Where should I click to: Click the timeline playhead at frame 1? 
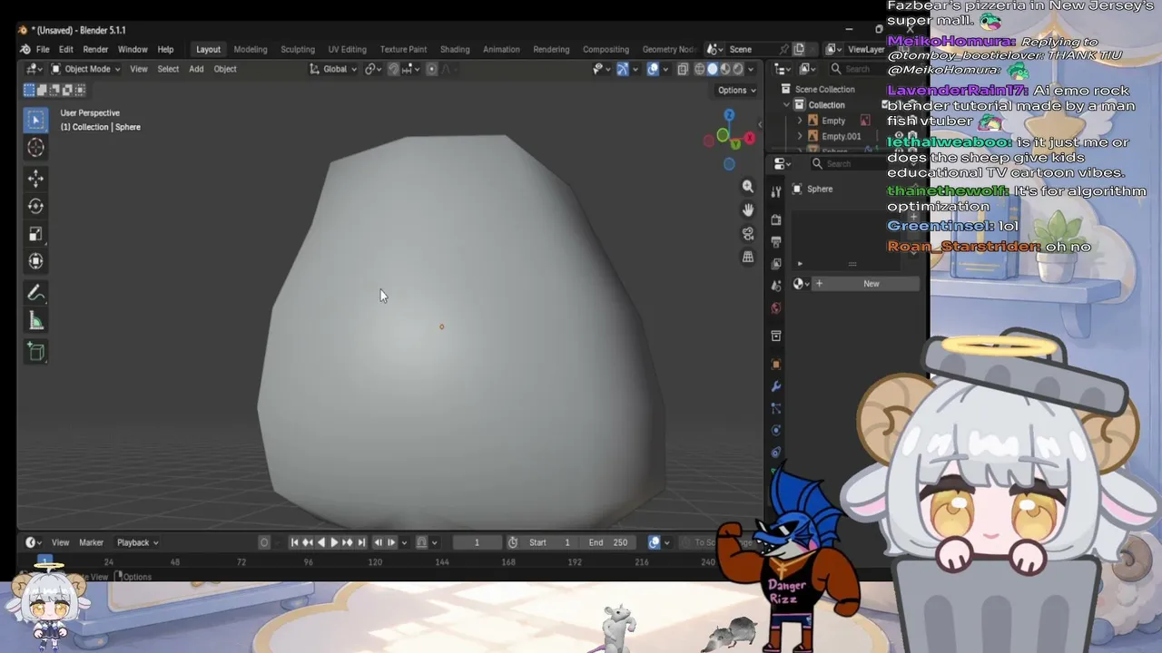pos(44,561)
